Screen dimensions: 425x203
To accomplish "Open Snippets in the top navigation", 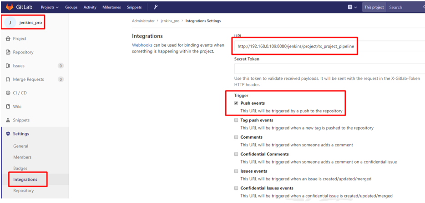I will click(x=134, y=7).
